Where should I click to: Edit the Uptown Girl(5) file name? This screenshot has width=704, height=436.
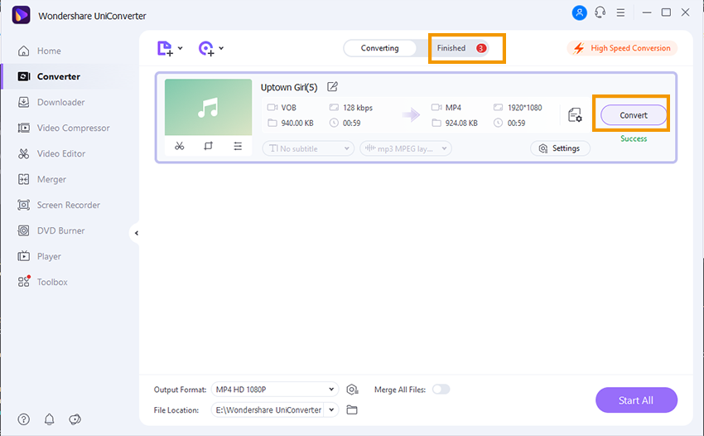pyautogui.click(x=332, y=87)
